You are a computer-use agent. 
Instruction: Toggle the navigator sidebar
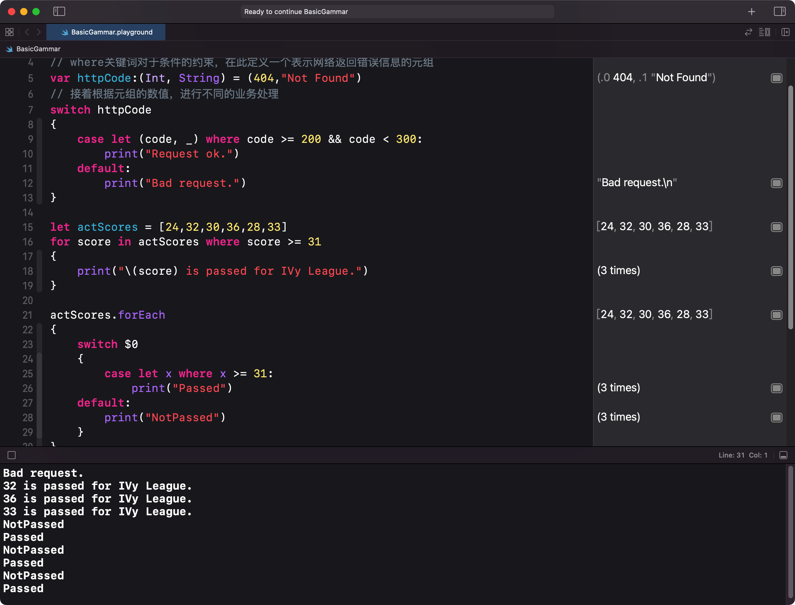[x=59, y=12]
